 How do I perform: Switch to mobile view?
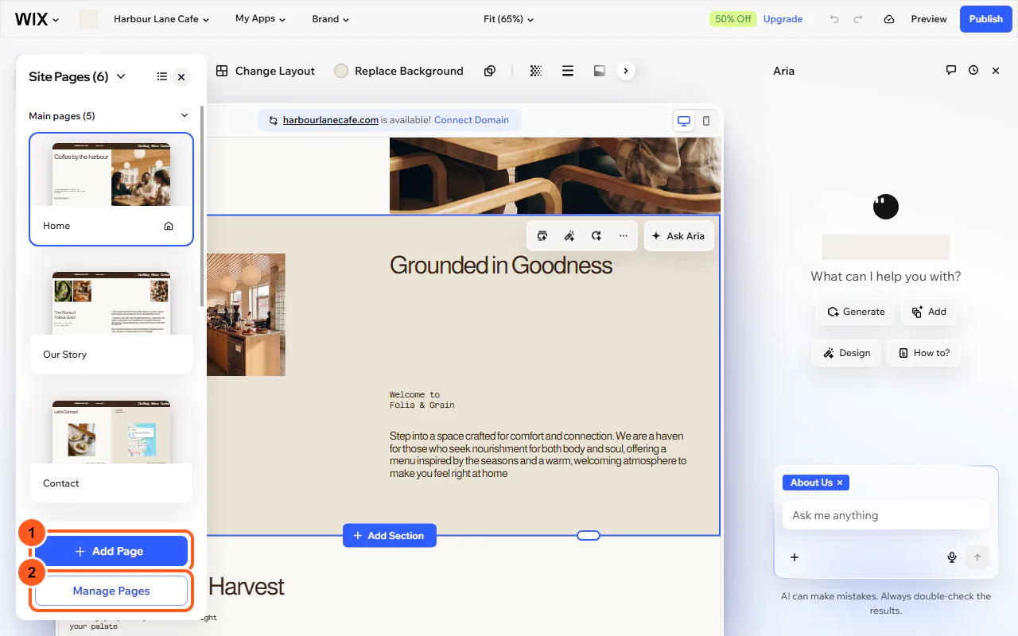706,121
